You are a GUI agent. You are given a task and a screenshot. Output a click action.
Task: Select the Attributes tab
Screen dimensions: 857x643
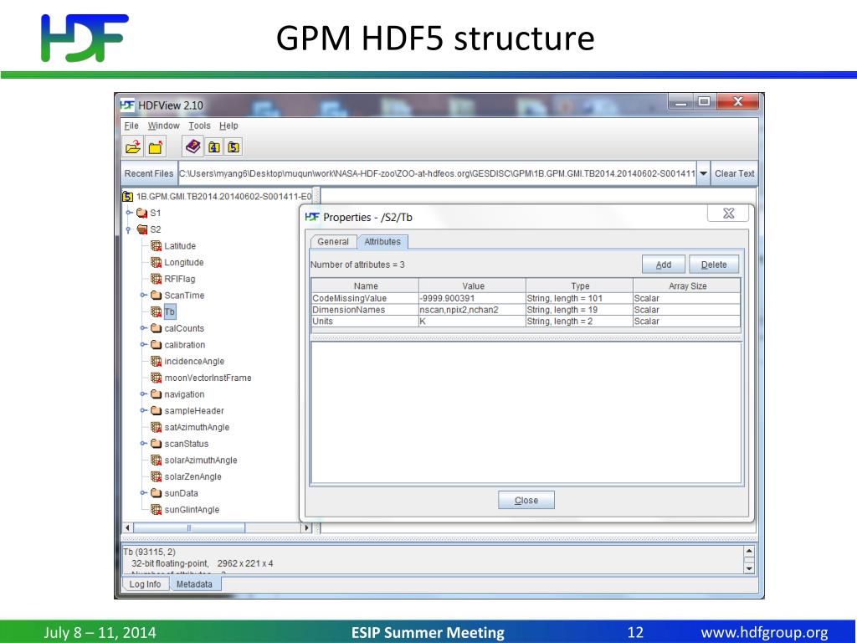click(382, 242)
